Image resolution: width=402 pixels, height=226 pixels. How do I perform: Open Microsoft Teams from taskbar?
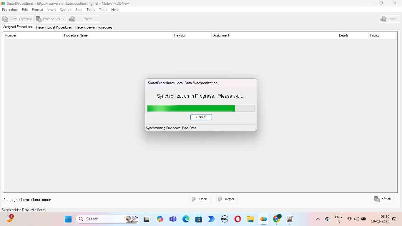click(x=173, y=219)
